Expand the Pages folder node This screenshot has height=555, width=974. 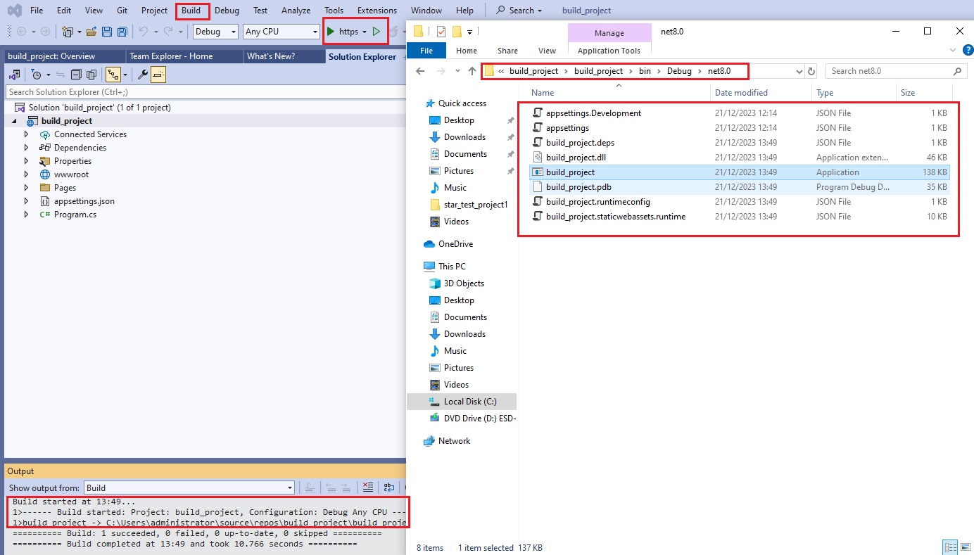pyautogui.click(x=27, y=188)
